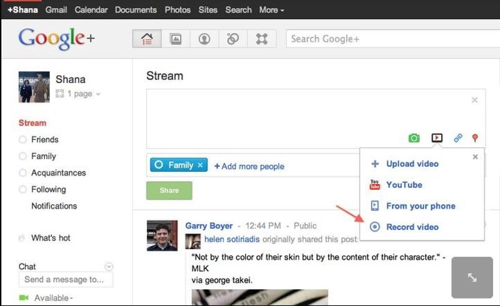Open the Photos icon in toolbar
This screenshot has width=500, height=306.
pos(176,39)
